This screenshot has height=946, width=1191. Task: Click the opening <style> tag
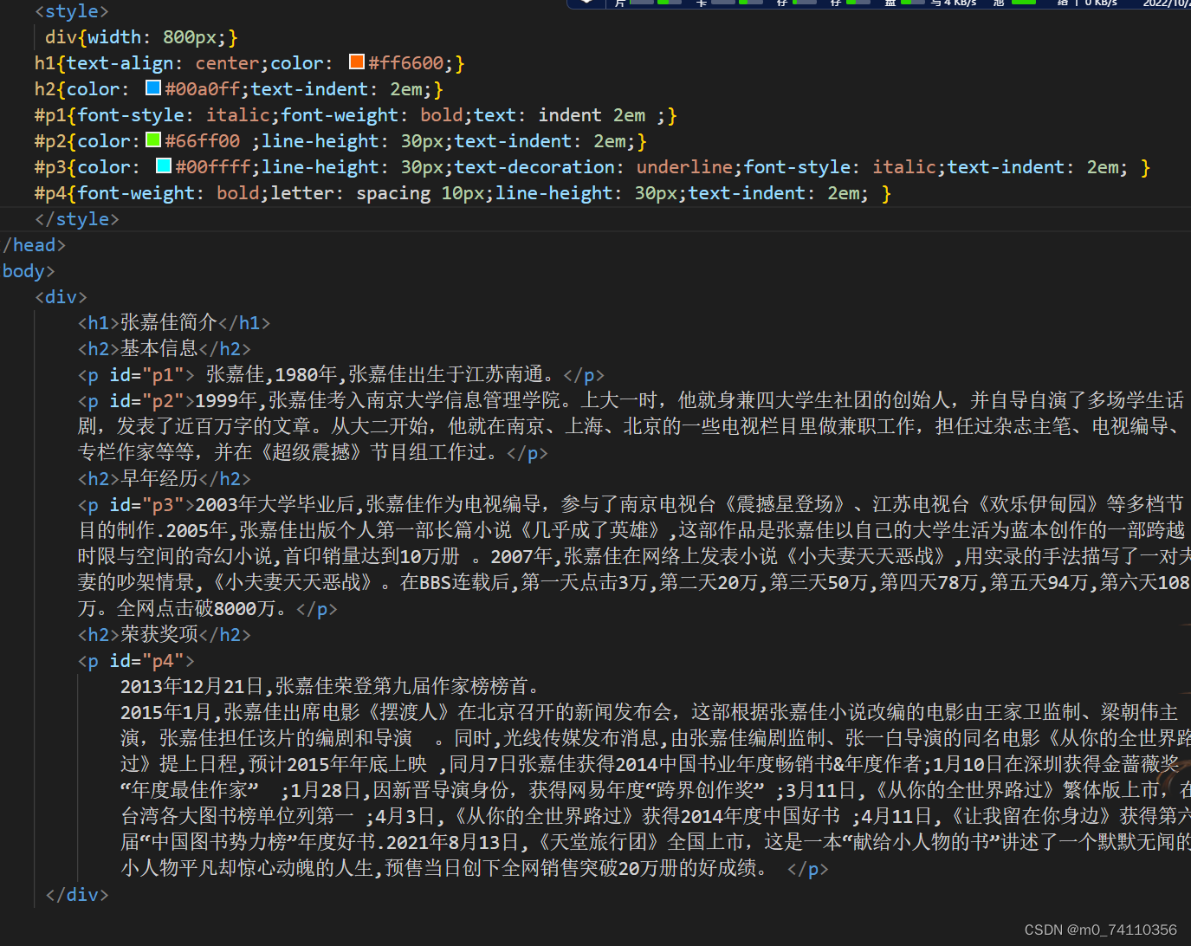(72, 11)
